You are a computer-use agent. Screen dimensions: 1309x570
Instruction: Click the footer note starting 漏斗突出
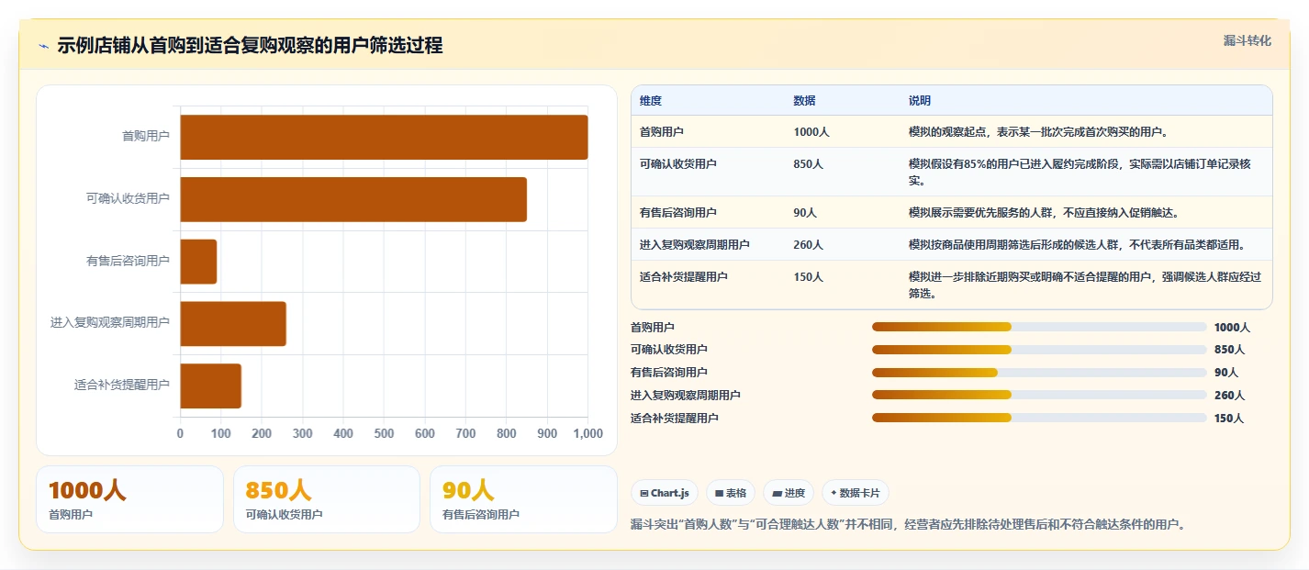pos(908,525)
